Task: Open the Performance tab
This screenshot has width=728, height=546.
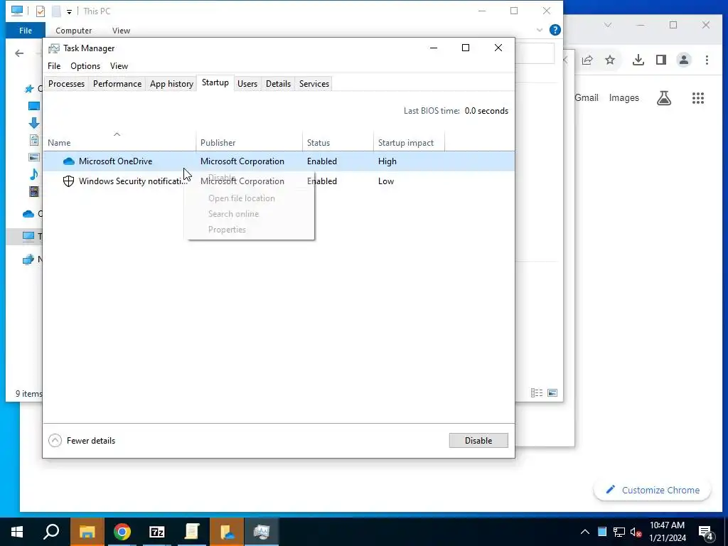Action: tap(117, 84)
